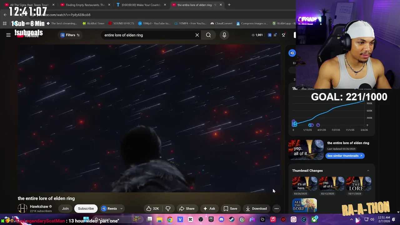Like the video (32K)
Screen dimensions: 400x225
click(x=153, y=208)
